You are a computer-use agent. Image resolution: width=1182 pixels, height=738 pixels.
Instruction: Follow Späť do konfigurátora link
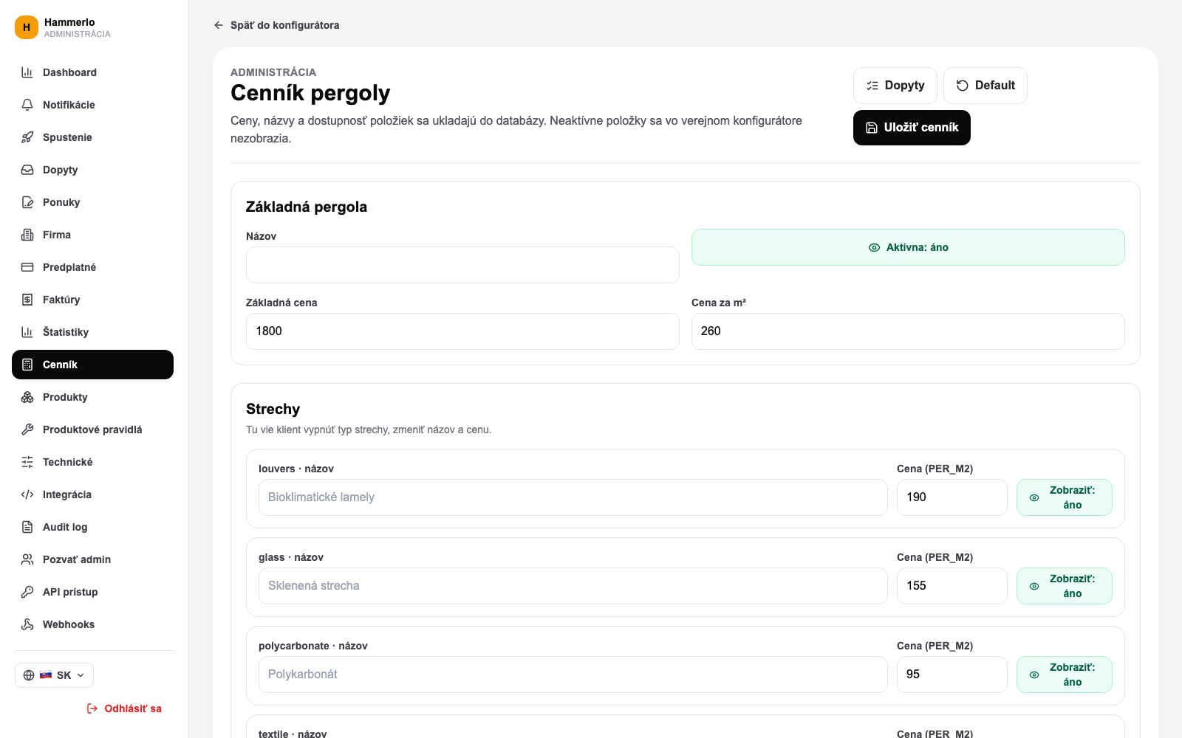[x=276, y=25]
